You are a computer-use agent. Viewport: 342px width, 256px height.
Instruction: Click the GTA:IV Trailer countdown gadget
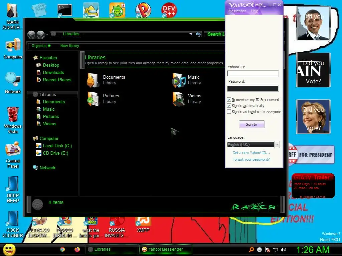click(313, 186)
